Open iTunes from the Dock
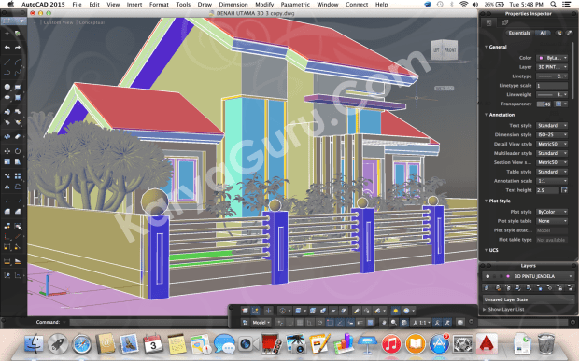The image size is (579, 361). click(x=391, y=344)
